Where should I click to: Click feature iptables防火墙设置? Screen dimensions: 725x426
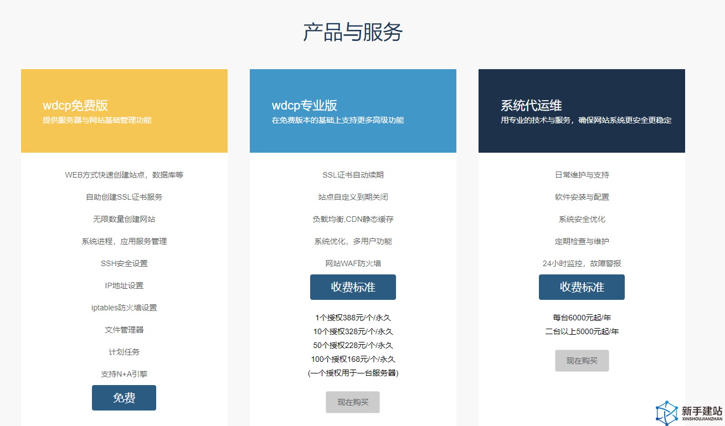coord(124,308)
